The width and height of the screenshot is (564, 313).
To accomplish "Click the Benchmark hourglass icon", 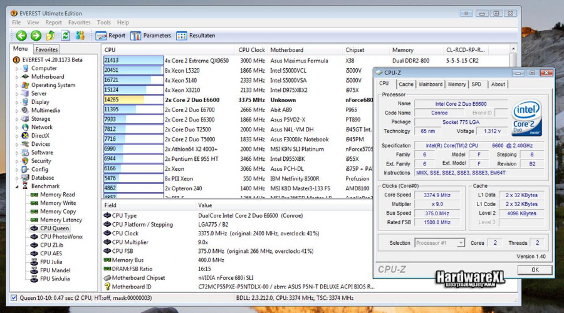I will [x=26, y=186].
